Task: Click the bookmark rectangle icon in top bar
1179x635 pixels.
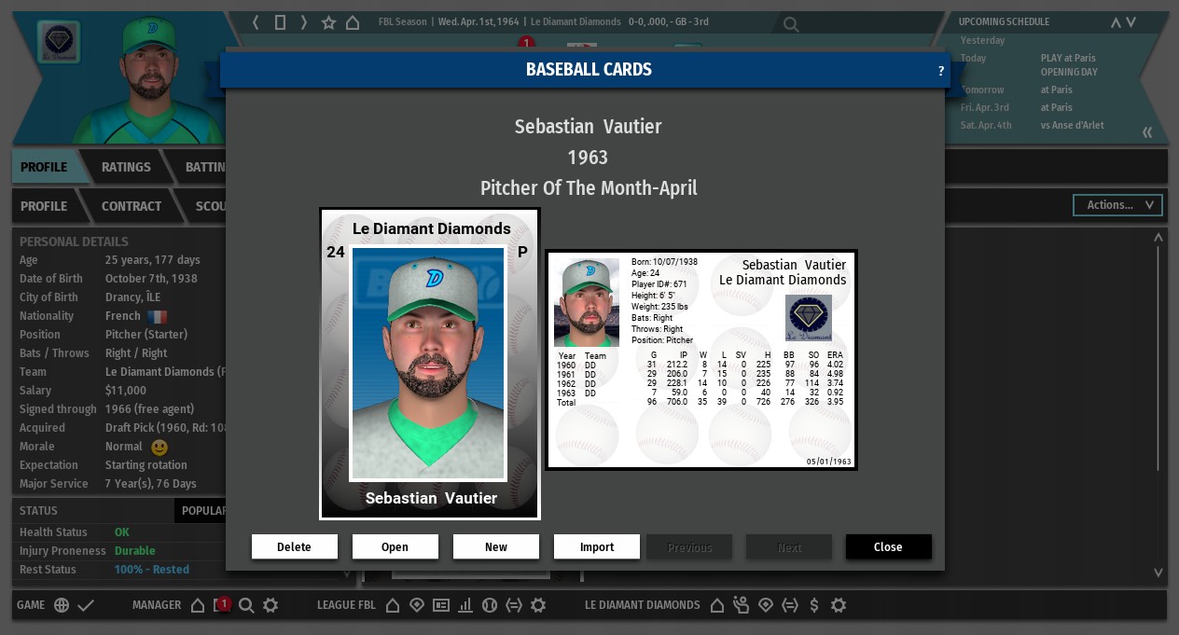Action: coord(280,21)
